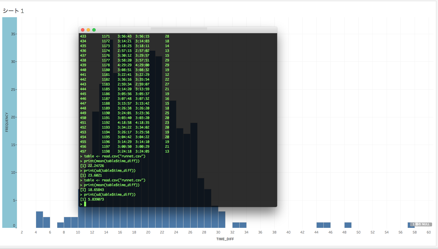438x249 pixels.
Task: Click y-axis tick label 35
Action: click(x=13, y=34)
